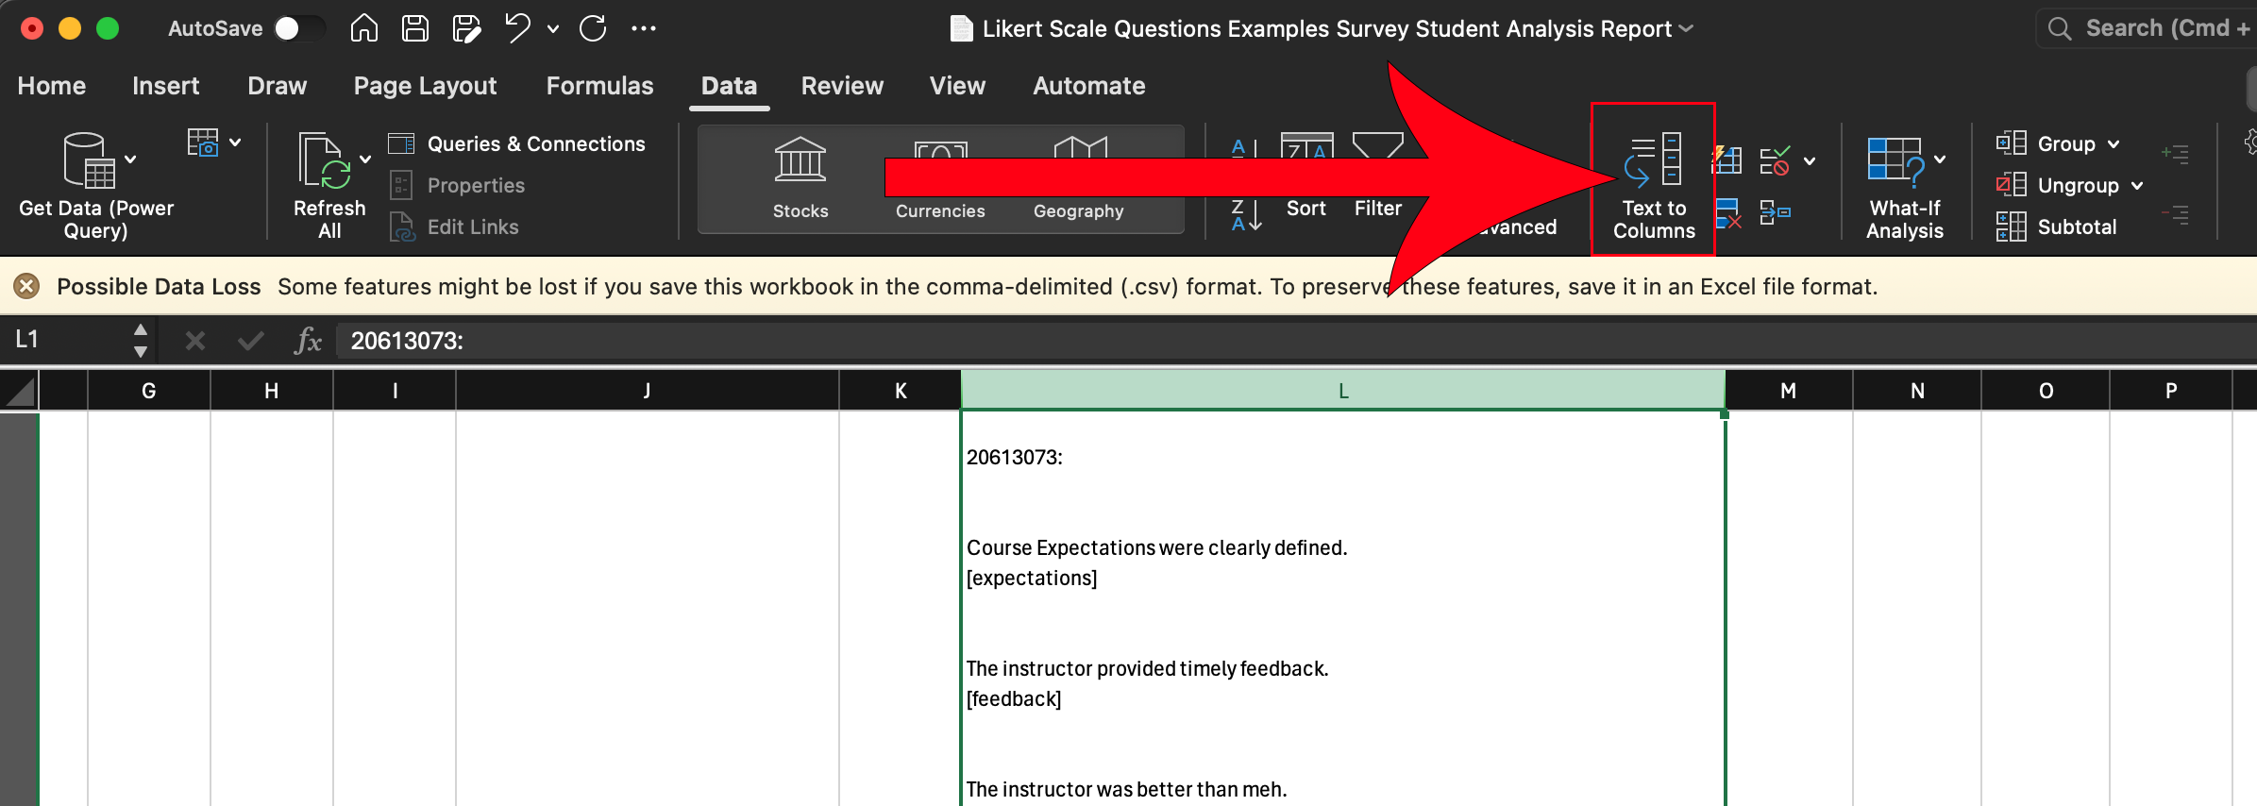Viewport: 2257px width, 806px height.
Task: Click the formula bar cancel X icon
Action: [x=195, y=341]
